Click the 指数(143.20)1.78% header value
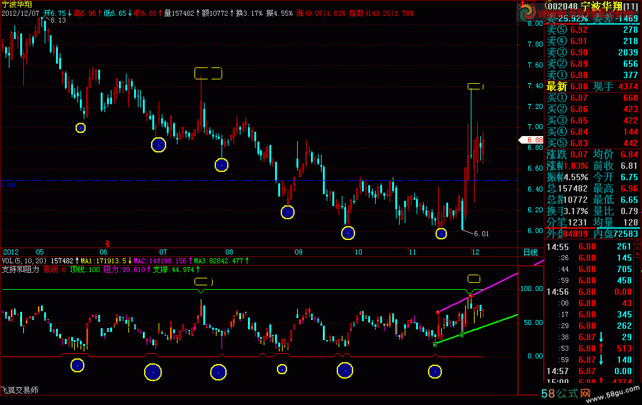642x405 pixels. click(381, 13)
